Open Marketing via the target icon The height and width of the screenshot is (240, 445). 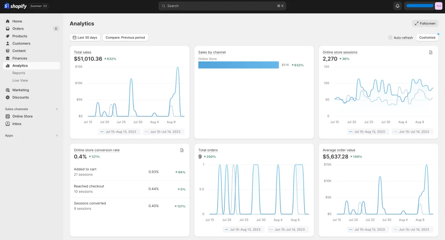pos(7,90)
